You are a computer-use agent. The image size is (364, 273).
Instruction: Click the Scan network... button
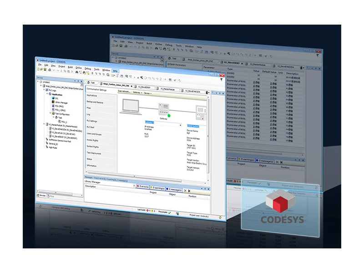[124, 91]
